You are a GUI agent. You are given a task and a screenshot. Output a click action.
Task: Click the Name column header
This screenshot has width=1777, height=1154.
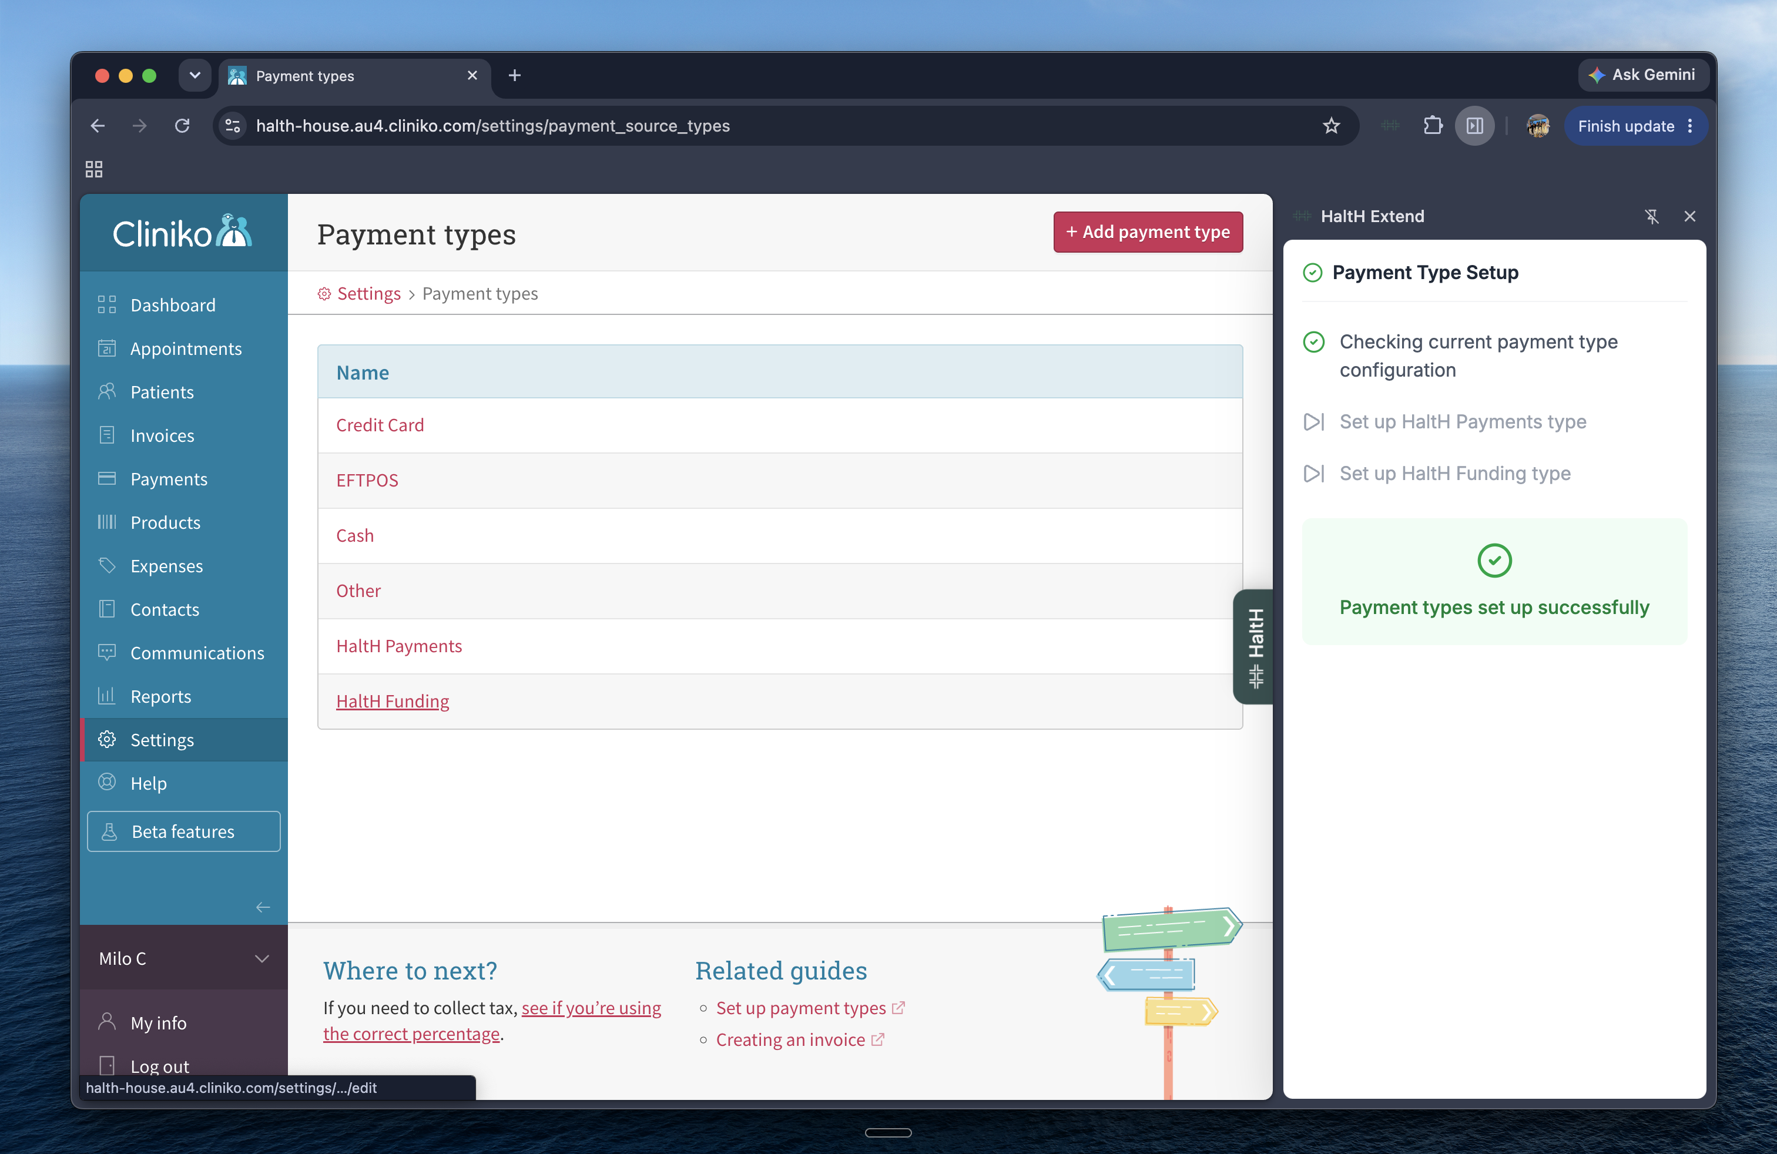pyautogui.click(x=363, y=373)
